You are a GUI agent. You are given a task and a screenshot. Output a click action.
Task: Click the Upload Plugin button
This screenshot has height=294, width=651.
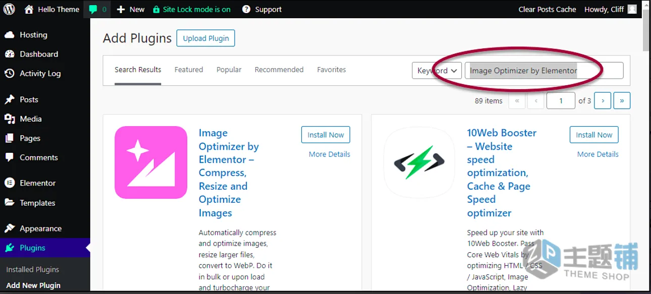click(x=206, y=38)
